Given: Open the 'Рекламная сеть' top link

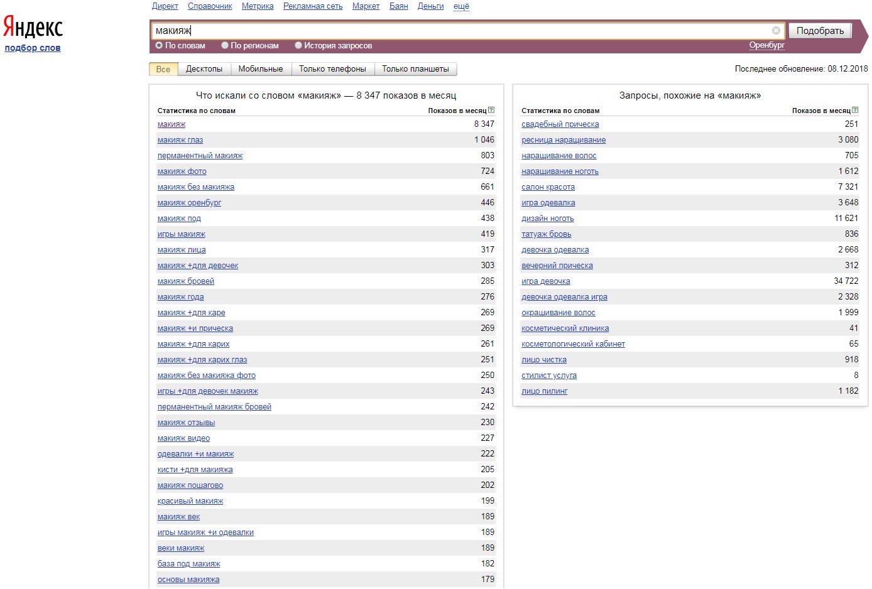Looking at the screenshot, I should click(x=313, y=6).
